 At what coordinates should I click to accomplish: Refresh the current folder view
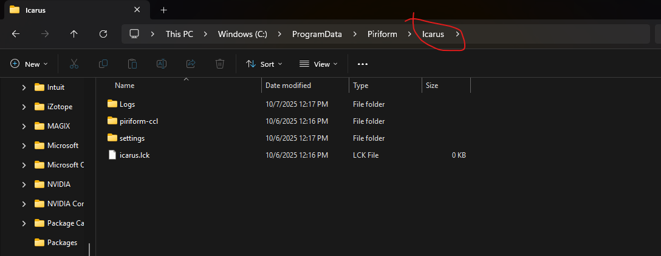pyautogui.click(x=103, y=34)
